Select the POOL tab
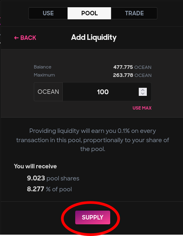The image size is (183, 236). 89,13
